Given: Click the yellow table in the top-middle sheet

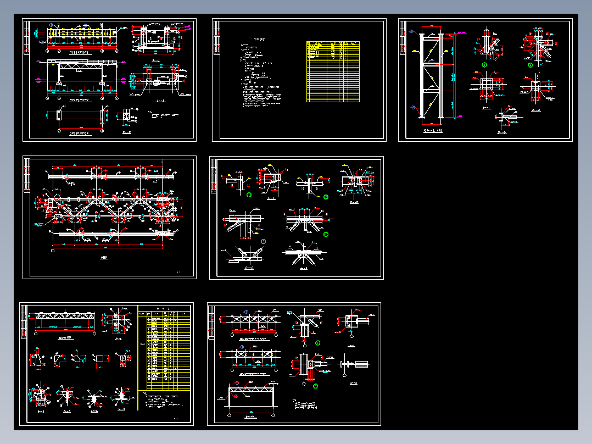Looking at the screenshot, I should (333, 72).
